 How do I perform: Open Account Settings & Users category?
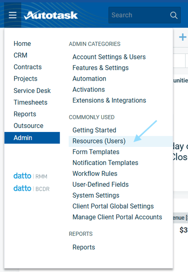[109, 57]
